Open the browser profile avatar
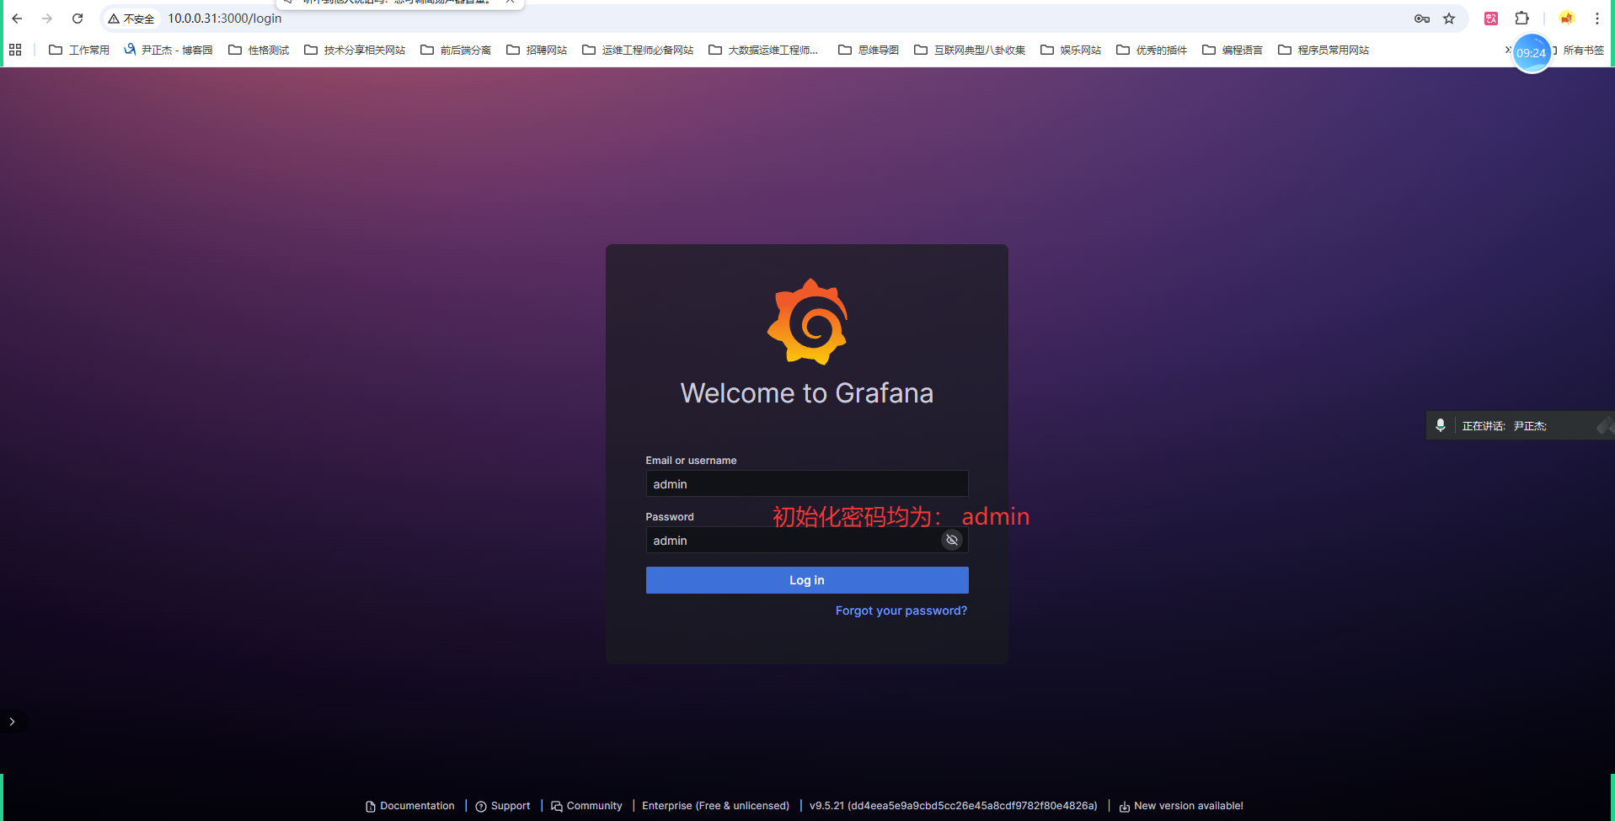Screen dimensions: 1615x821 coord(1566,19)
